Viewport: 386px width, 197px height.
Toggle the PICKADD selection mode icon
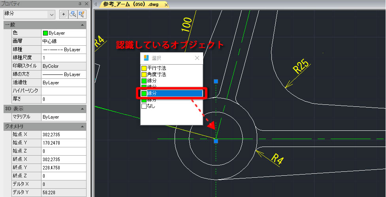pyautogui.click(x=64, y=14)
